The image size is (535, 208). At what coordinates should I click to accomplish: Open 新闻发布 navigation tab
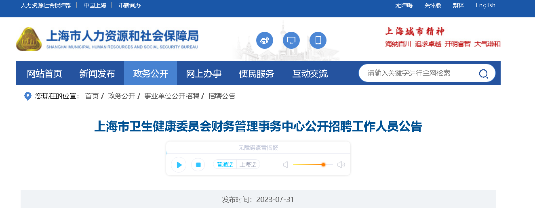coord(97,73)
